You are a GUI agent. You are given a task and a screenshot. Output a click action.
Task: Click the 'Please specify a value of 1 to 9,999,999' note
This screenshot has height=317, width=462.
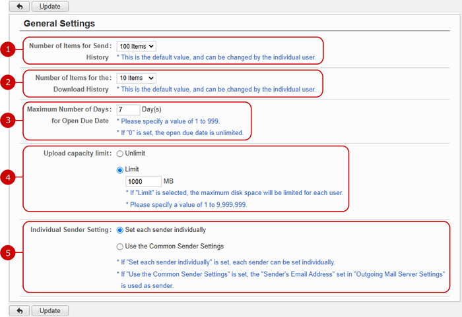point(187,204)
